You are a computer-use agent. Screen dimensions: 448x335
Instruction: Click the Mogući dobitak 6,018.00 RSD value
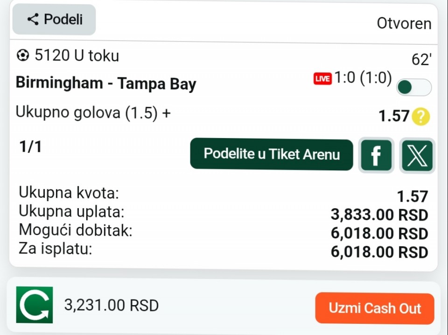coord(379,233)
